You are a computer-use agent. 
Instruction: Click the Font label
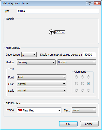[11, 77]
